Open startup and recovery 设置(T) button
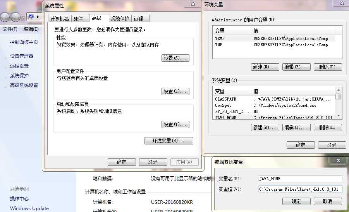349x212 pixels. click(175, 124)
